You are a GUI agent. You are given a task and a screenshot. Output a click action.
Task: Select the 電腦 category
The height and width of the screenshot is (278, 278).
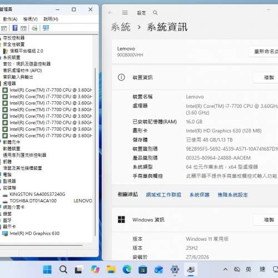[x=7, y=175]
